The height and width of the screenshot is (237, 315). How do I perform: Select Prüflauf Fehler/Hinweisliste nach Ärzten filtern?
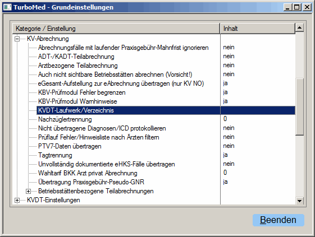point(99,137)
